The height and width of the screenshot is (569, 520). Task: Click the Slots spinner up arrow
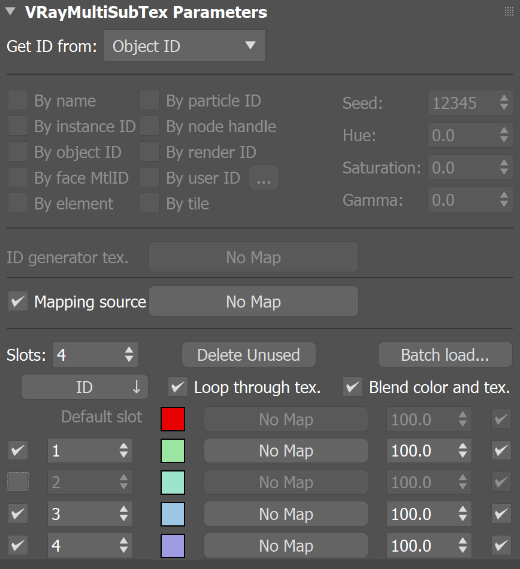[129, 350]
